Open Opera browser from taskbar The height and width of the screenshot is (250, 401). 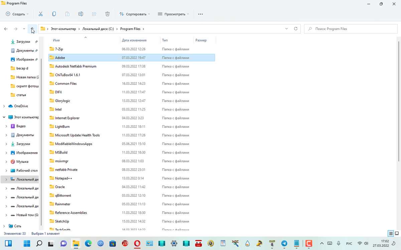[x=137, y=243]
